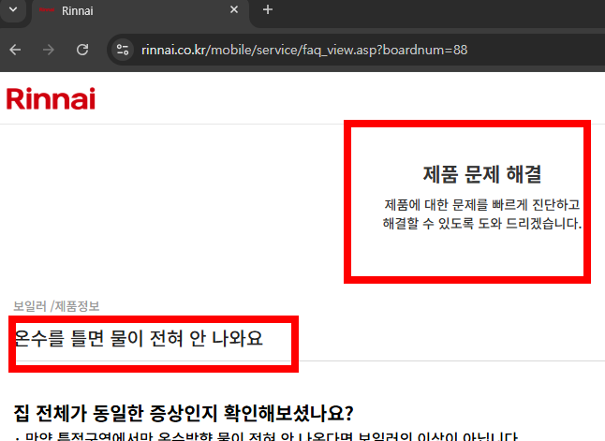Select the Rinnai browser tab

coord(140,11)
